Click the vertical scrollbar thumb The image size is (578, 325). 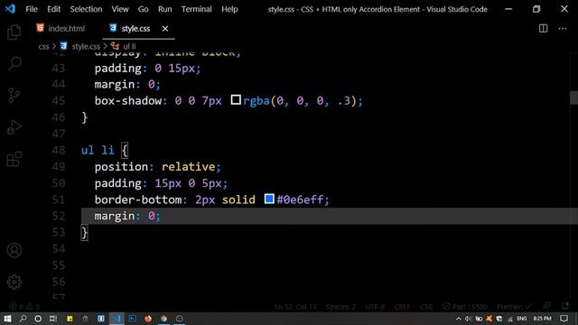pos(573,97)
